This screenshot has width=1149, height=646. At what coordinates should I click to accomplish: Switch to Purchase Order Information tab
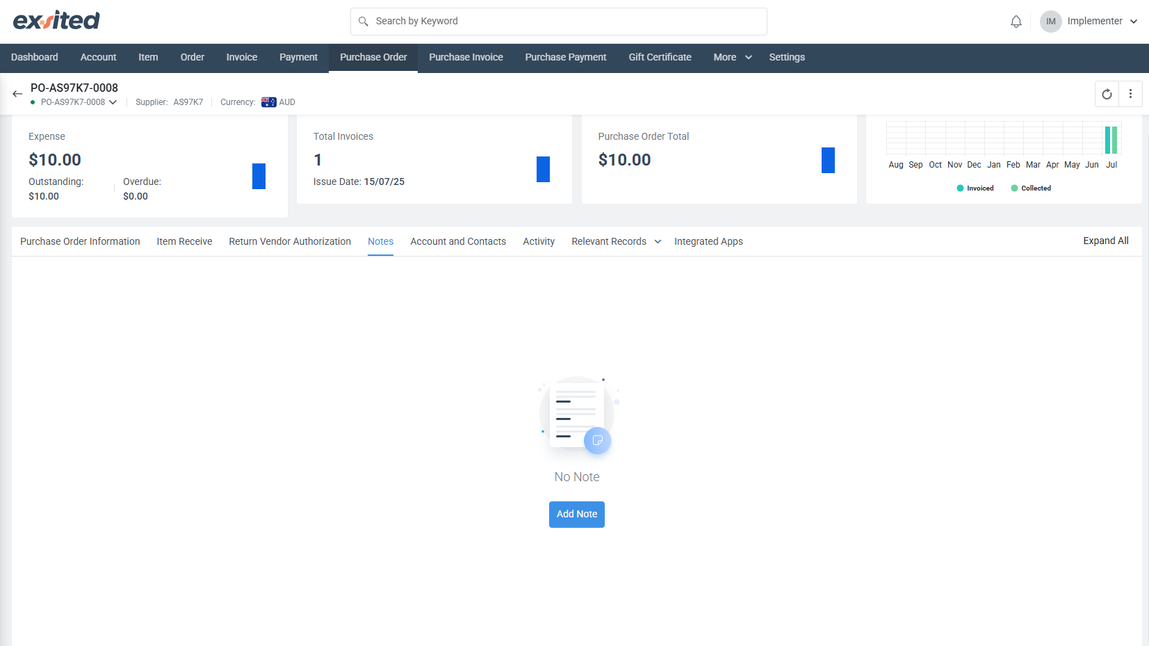(80, 241)
